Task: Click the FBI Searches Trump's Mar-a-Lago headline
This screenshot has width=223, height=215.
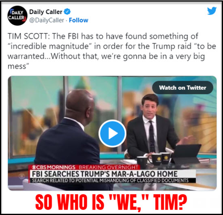Action: [x=105, y=174]
